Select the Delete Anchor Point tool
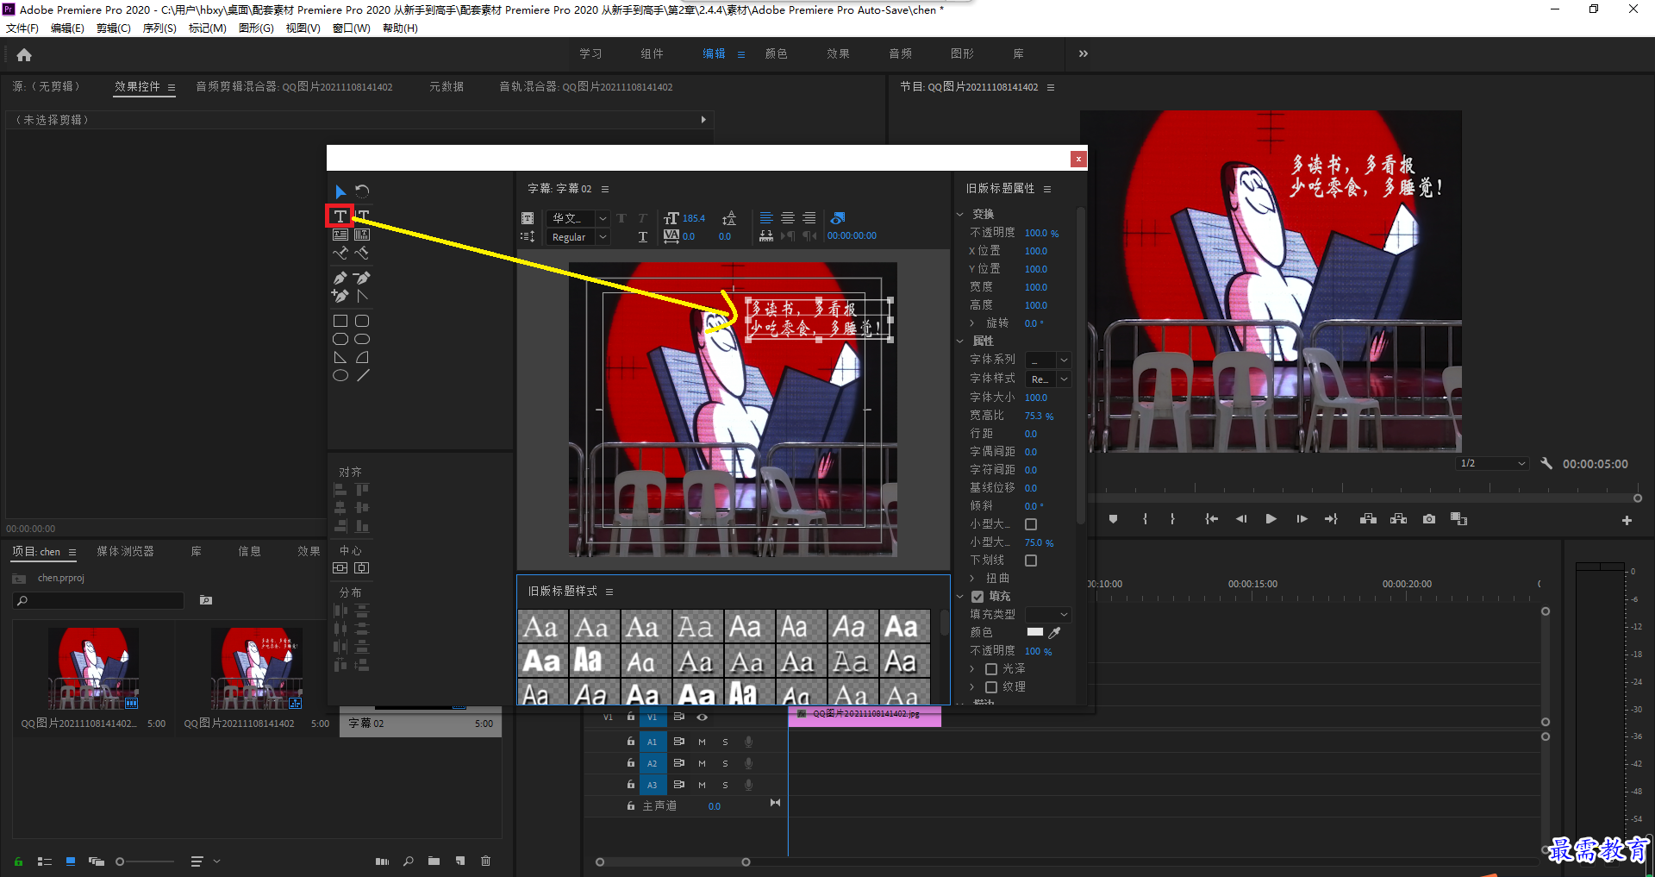The width and height of the screenshot is (1655, 877). point(362,278)
